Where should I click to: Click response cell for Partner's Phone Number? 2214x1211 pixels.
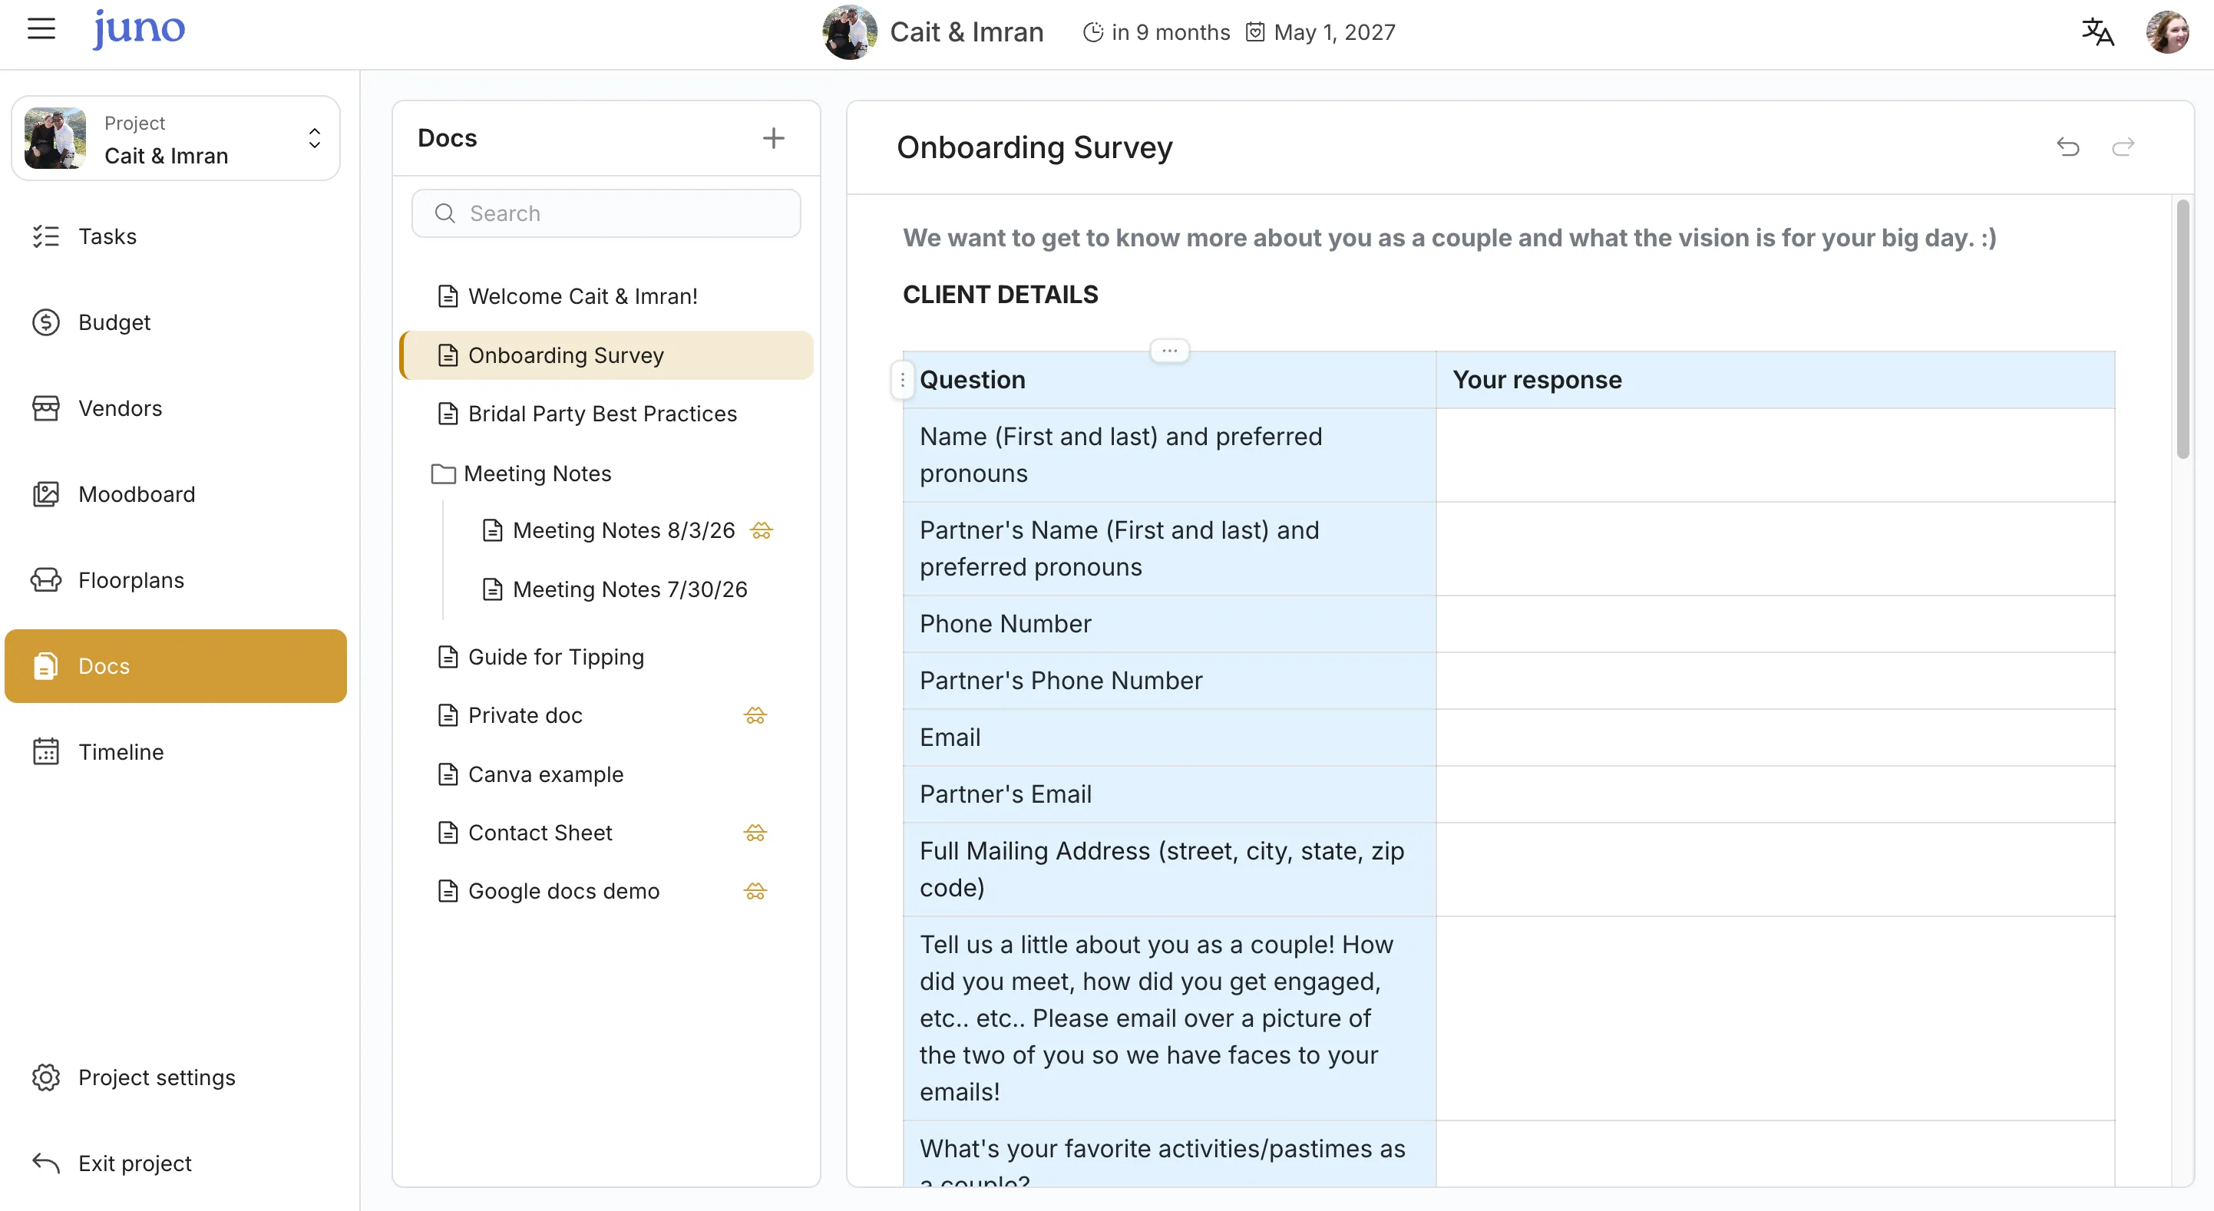click(1775, 681)
